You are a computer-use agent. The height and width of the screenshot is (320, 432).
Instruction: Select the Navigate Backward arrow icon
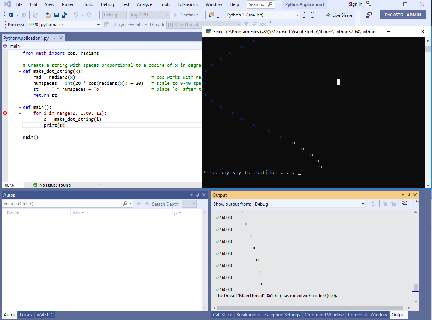[11, 15]
